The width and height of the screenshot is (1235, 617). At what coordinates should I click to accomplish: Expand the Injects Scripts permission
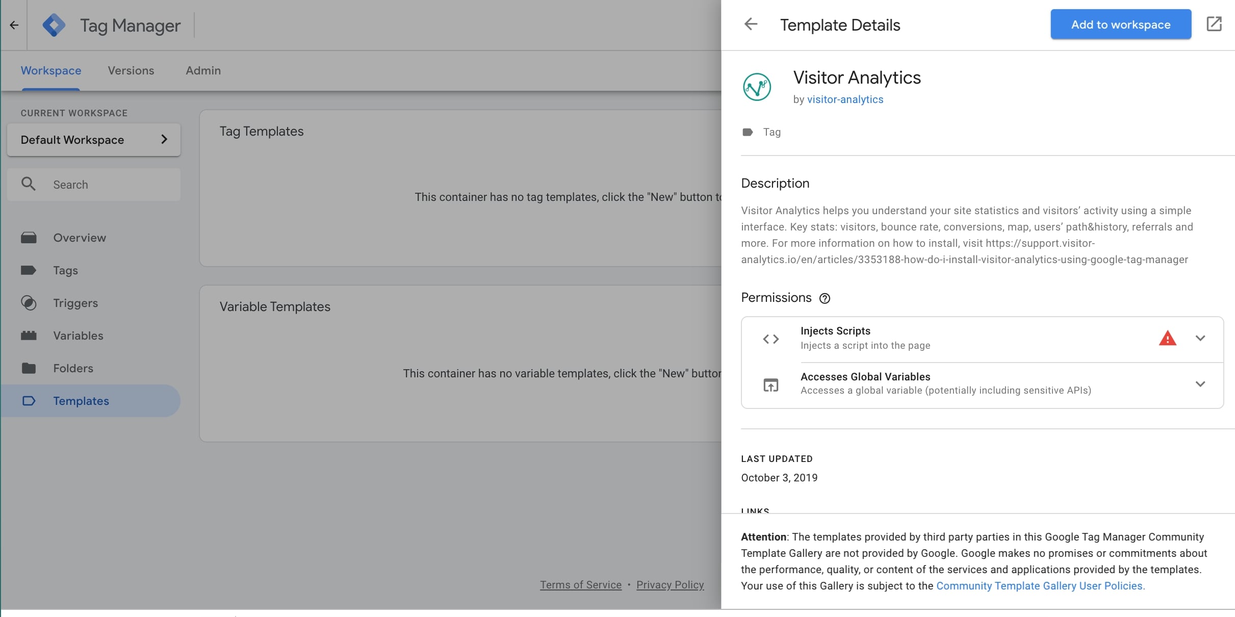tap(1200, 339)
